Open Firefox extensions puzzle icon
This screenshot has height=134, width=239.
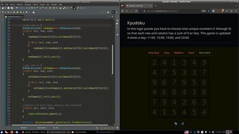[232, 11]
